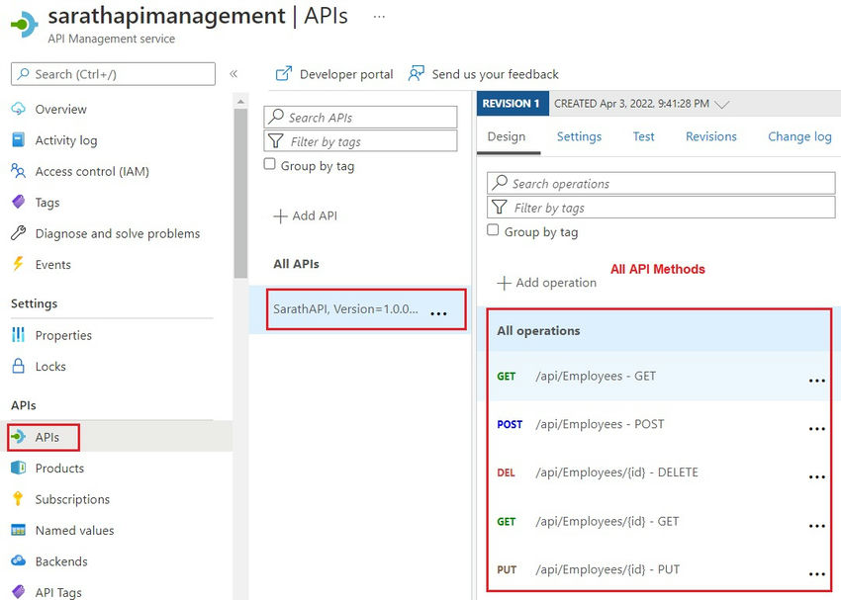Open the Developer portal icon

(x=284, y=74)
